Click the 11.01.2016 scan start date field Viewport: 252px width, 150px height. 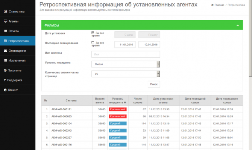tap(125, 45)
